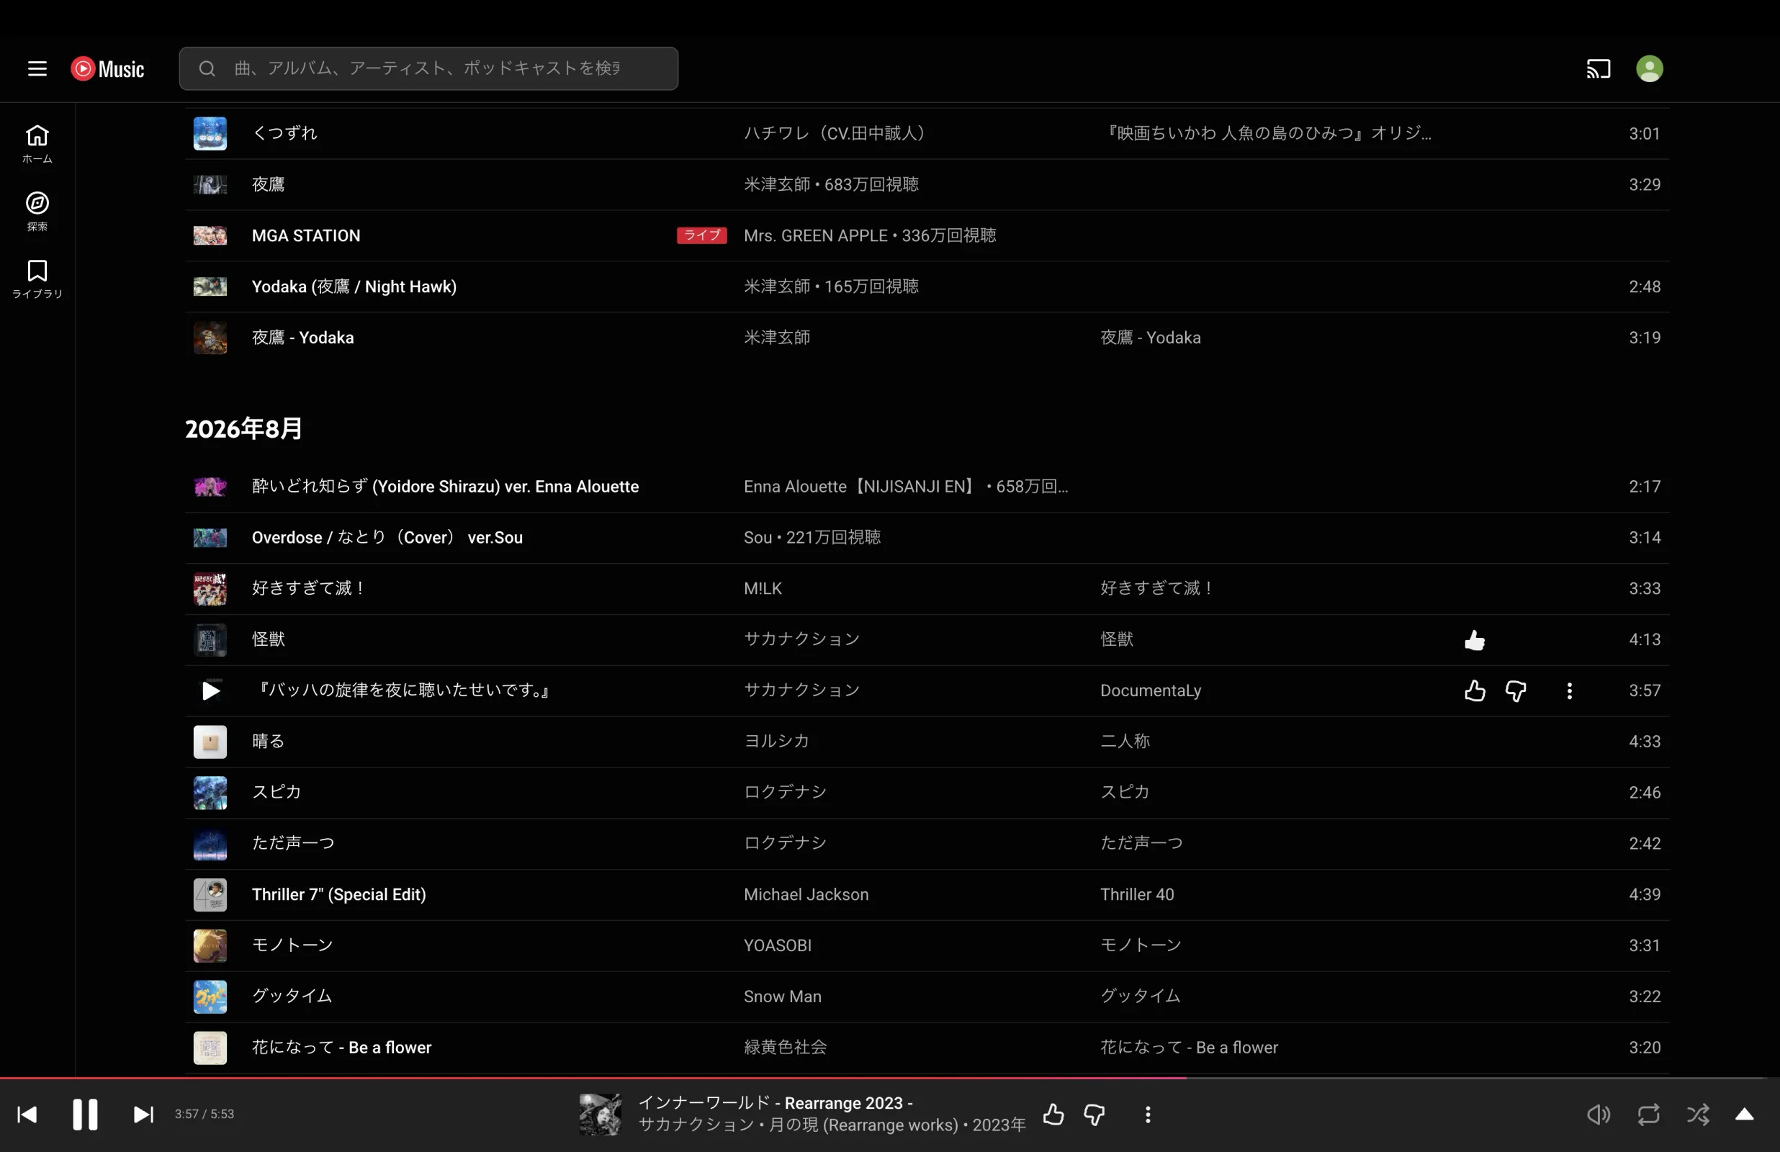Open the now playing album thumbnail
The image size is (1780, 1152).
(x=600, y=1115)
